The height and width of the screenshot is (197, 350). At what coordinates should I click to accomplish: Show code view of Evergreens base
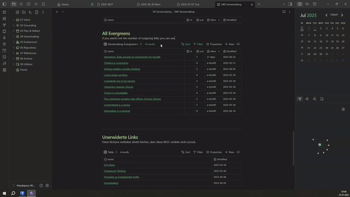[x=238, y=44]
